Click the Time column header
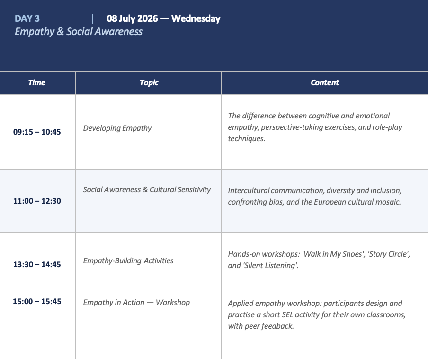428x359 pixels. 37,82
